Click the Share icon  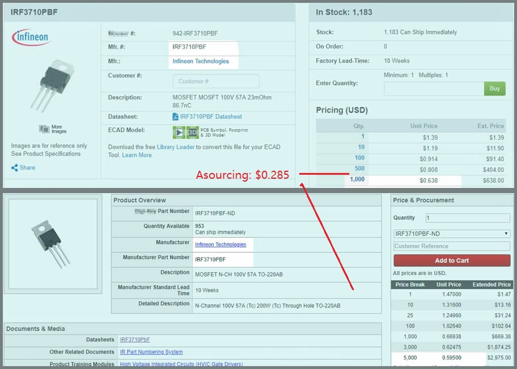pos(14,168)
